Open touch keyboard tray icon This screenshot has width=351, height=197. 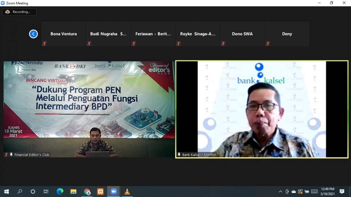[314, 191]
